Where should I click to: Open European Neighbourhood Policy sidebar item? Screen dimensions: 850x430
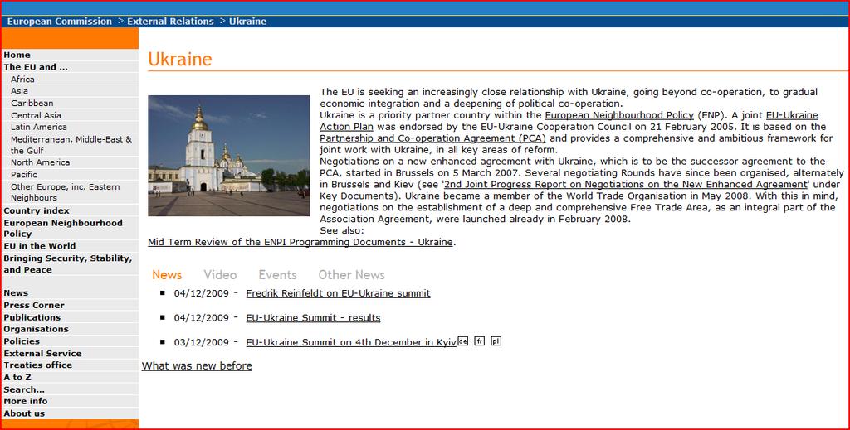(x=63, y=228)
